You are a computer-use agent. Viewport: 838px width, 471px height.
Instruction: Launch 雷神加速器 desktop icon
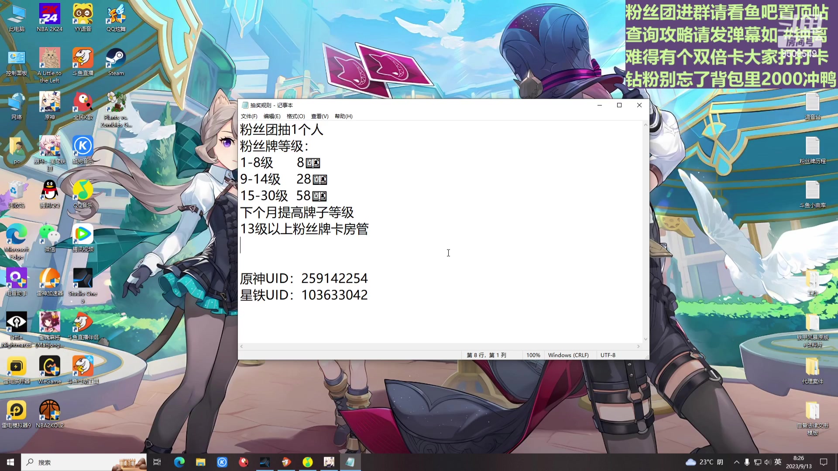click(50, 282)
